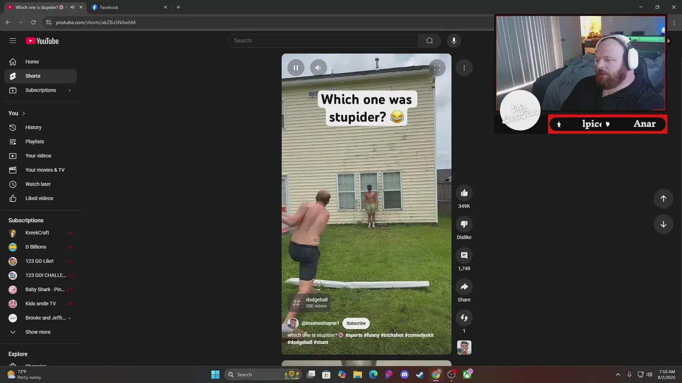Open the three-dot more options menu

pyautogui.click(x=464, y=68)
